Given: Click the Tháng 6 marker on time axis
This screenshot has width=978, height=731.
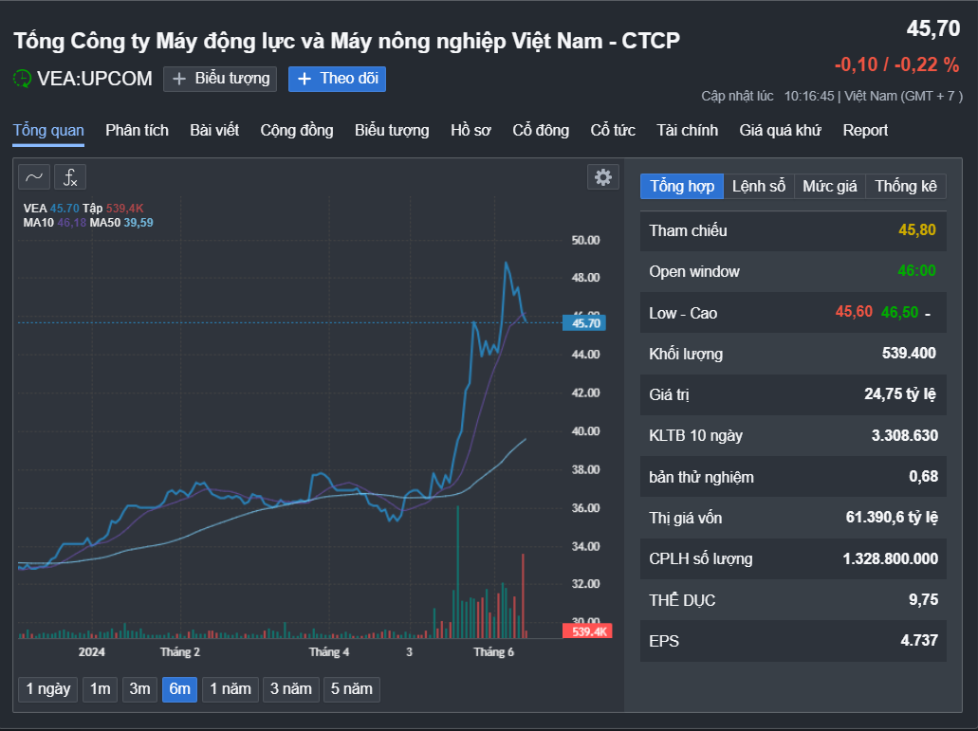Looking at the screenshot, I should click(x=493, y=652).
